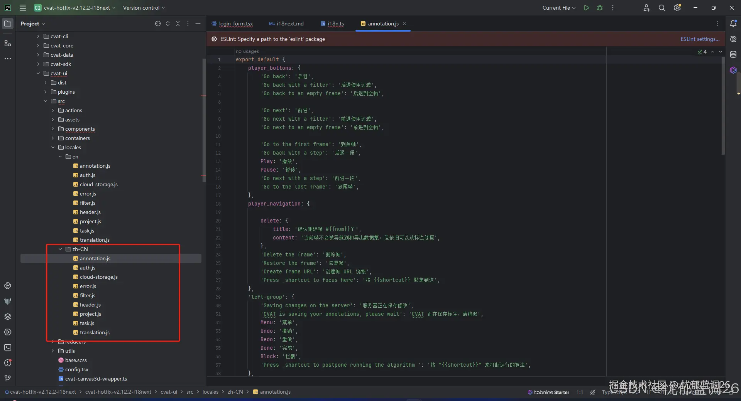The width and height of the screenshot is (741, 401).
Task: Open the main hamburger menu
Action: tap(23, 8)
